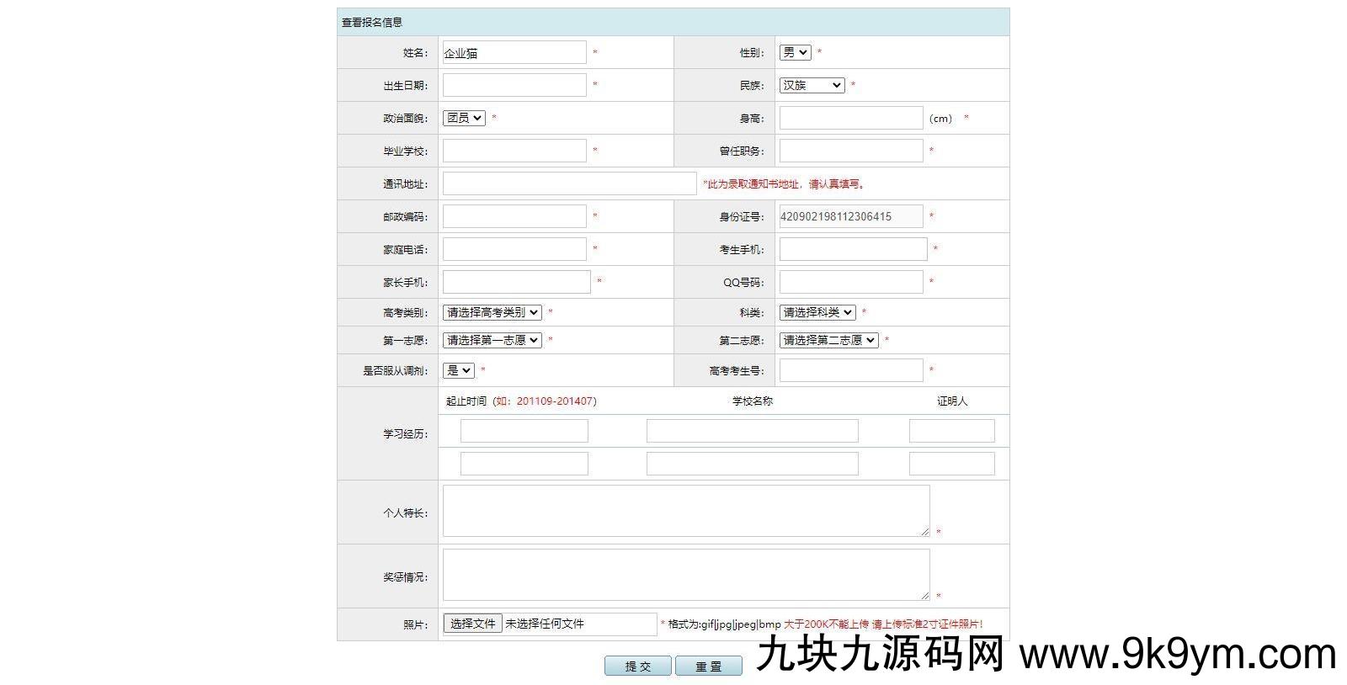The height and width of the screenshot is (685, 1347).
Task: Click the 提交 submit button
Action: click(x=637, y=666)
